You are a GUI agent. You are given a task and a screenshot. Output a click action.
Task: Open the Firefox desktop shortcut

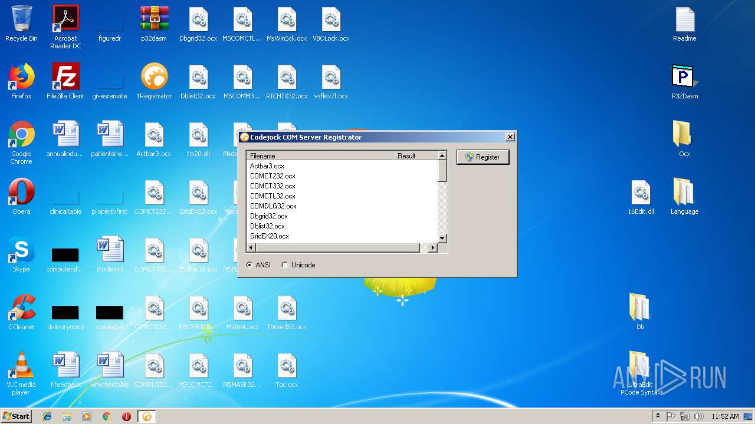click(21, 82)
